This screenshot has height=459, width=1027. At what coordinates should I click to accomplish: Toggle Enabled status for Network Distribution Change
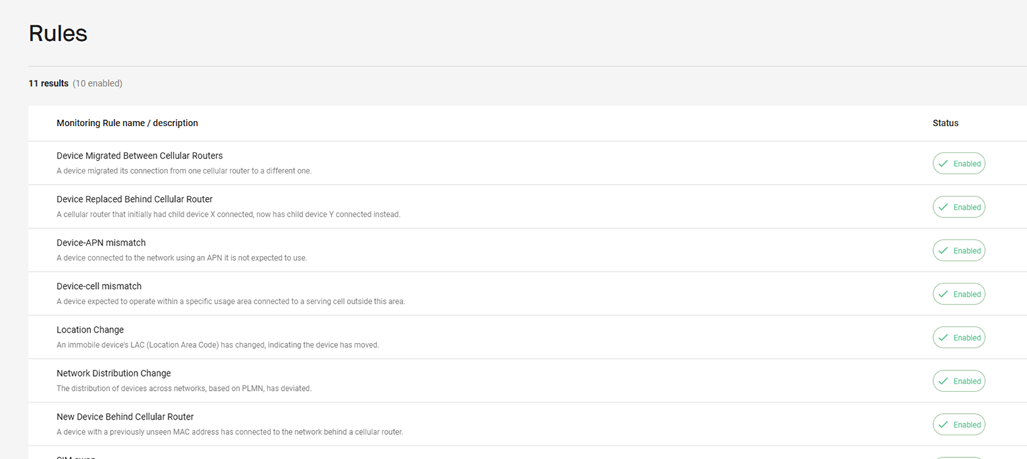[x=959, y=381]
